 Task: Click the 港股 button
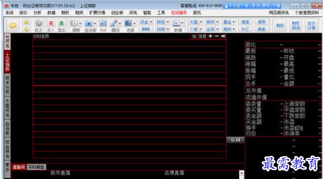tap(245, 22)
